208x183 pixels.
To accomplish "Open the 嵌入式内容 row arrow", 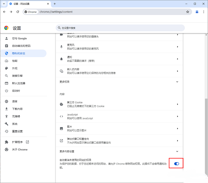I will tap(177, 71).
